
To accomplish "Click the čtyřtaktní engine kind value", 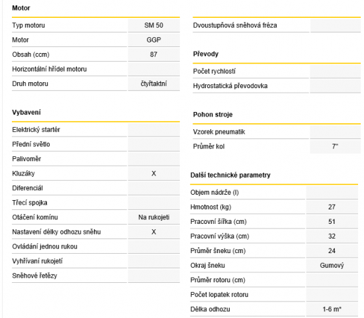I will (x=154, y=83).
